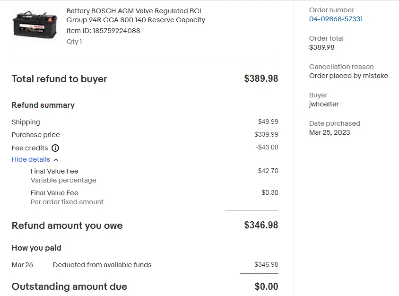The width and height of the screenshot is (399, 296).
Task: Select the Battery BOSCH AGM item title
Action: tap(136, 15)
